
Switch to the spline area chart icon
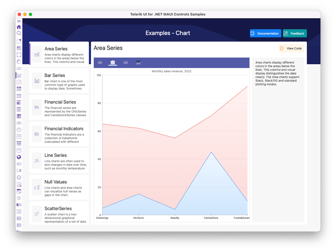point(138,63)
